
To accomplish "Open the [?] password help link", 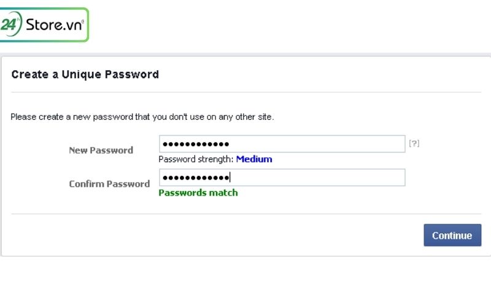I will click(414, 143).
